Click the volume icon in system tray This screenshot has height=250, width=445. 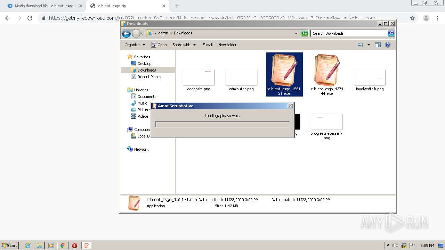pyautogui.click(x=396, y=245)
